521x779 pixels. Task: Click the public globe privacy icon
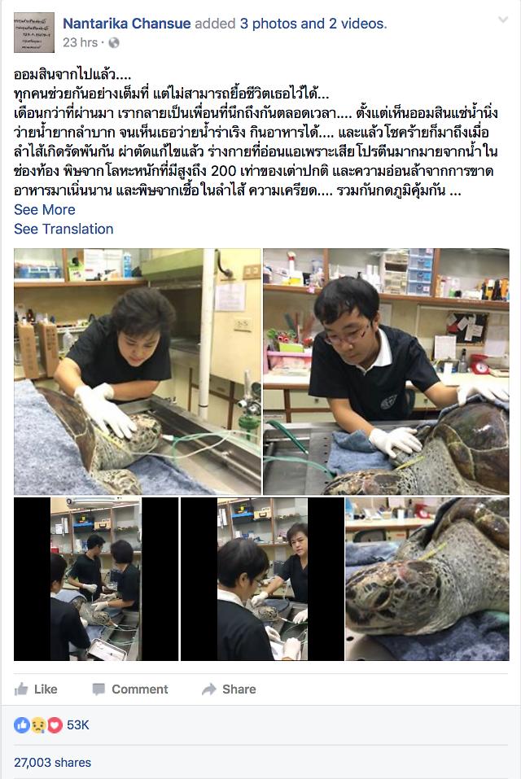click(114, 42)
